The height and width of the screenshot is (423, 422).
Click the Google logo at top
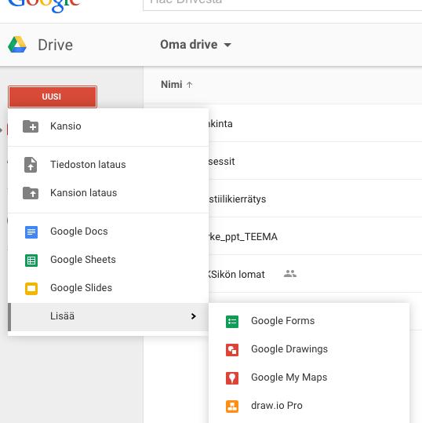(x=44, y=5)
